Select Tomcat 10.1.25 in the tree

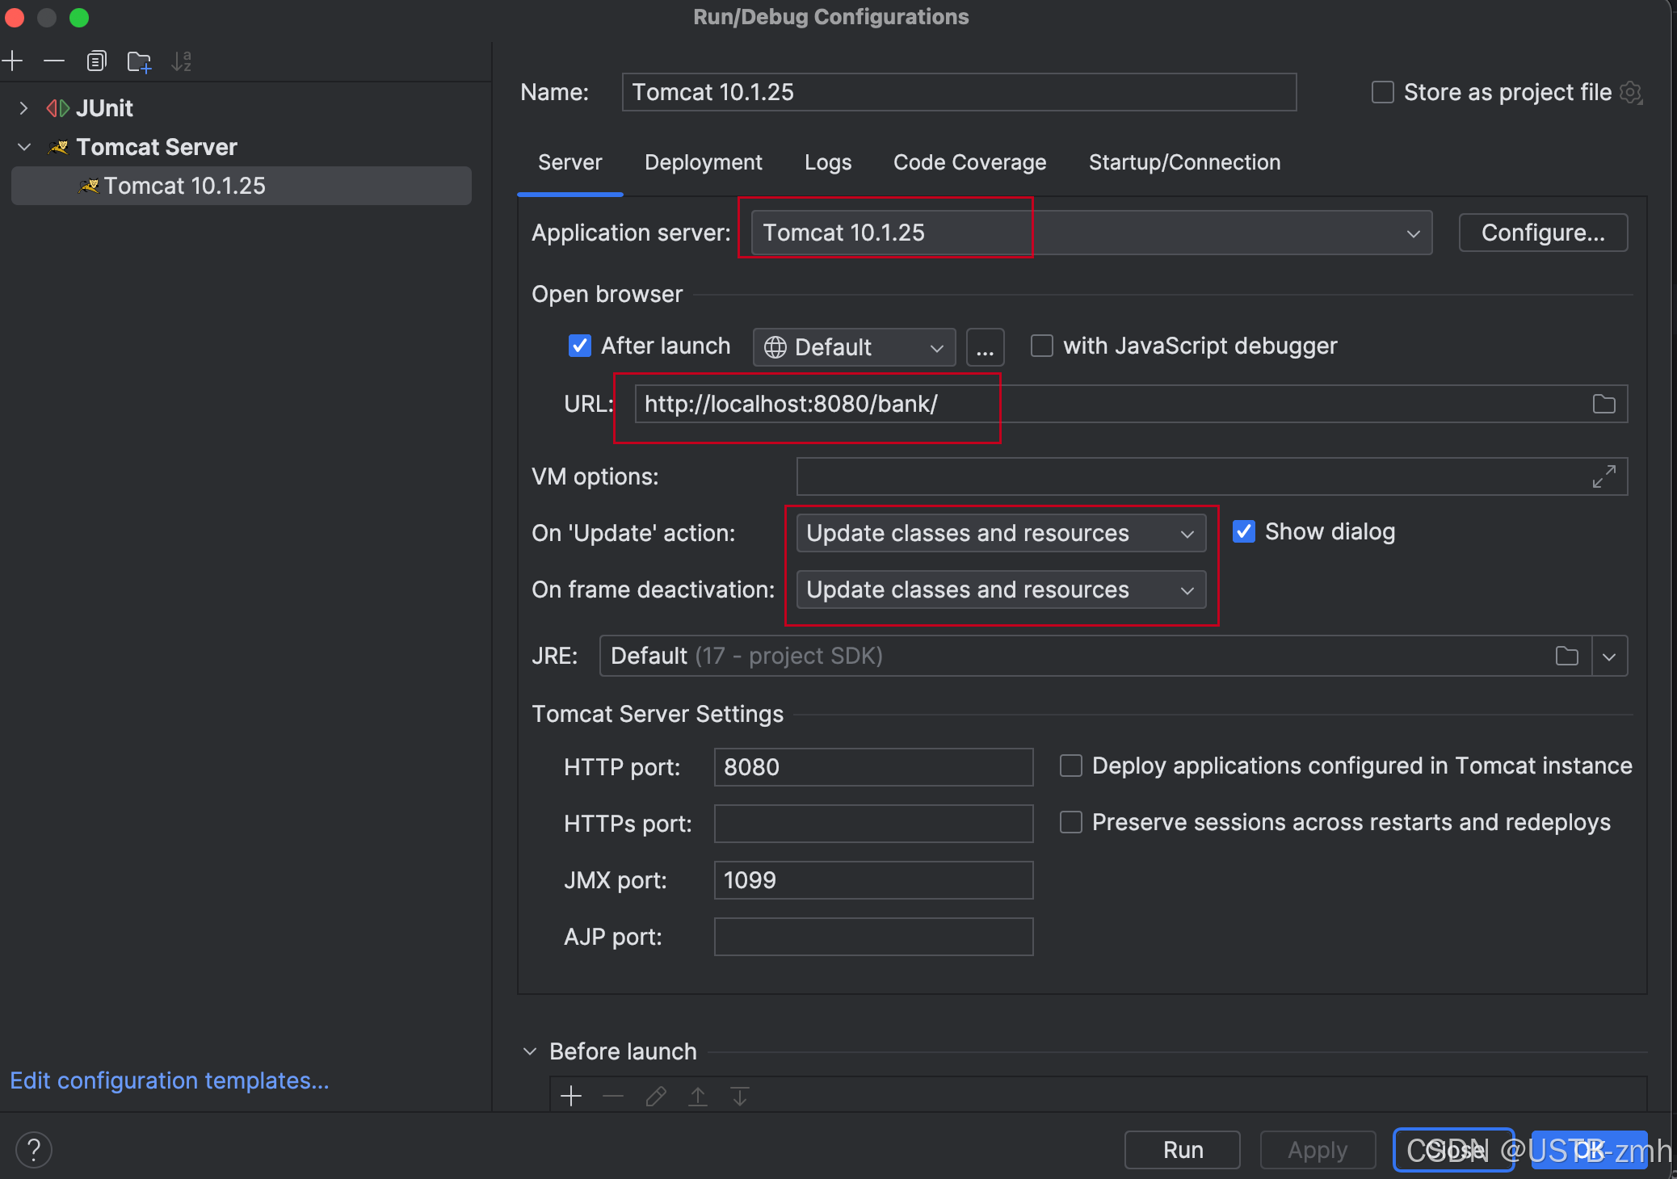(241, 186)
